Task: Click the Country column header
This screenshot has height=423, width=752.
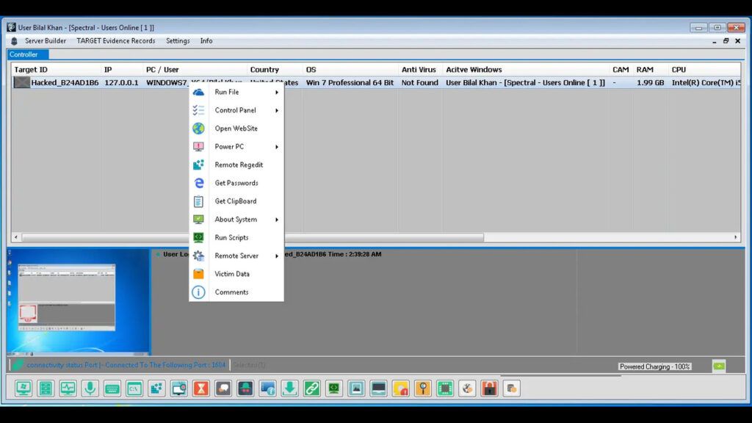Action: point(275,70)
